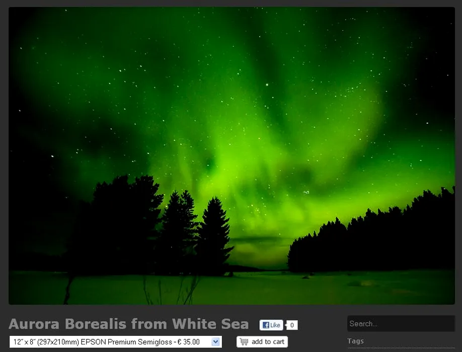Click the "add to cart" text label

pos(268,342)
